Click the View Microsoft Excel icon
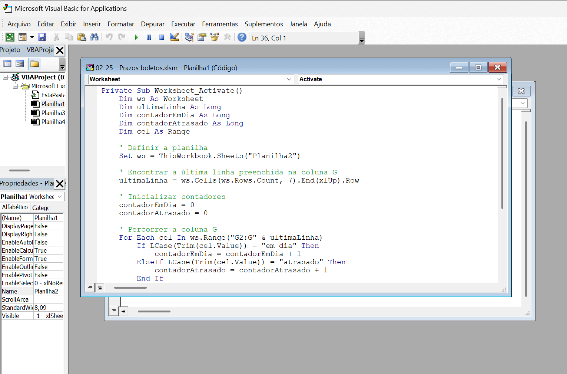 coord(10,37)
